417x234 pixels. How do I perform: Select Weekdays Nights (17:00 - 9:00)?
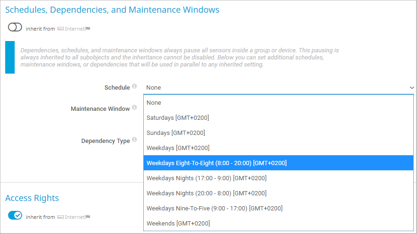[207, 178]
